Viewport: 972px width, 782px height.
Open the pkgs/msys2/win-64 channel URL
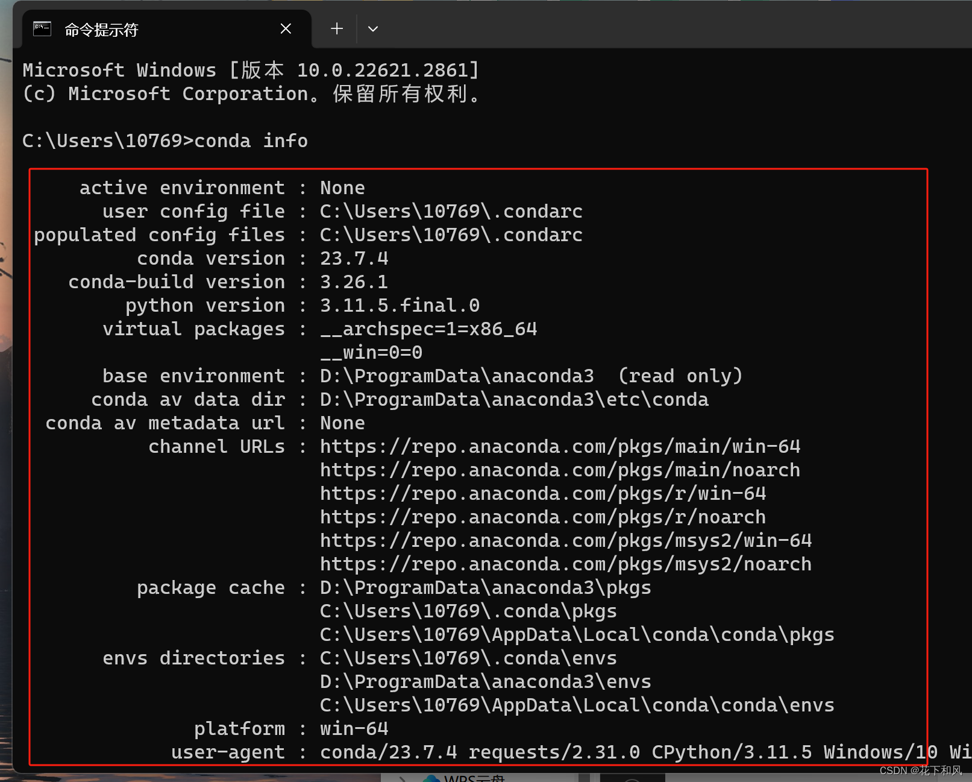coord(565,541)
